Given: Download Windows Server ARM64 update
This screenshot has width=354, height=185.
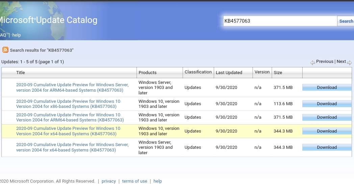Looking at the screenshot, I should click(327, 88).
